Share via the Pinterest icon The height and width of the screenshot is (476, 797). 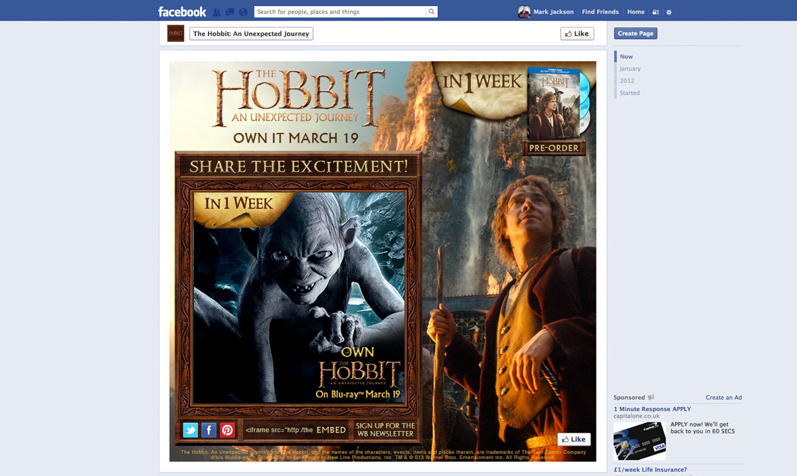pyautogui.click(x=227, y=430)
